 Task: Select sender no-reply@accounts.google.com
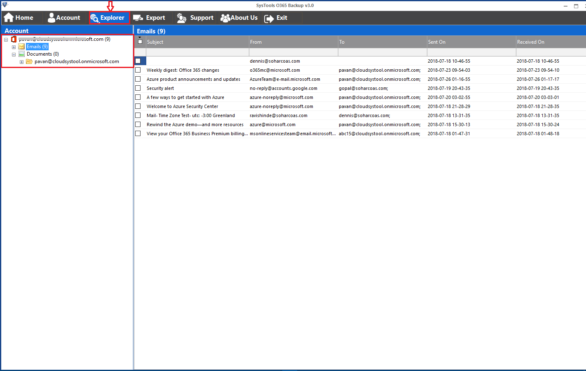(x=284, y=88)
